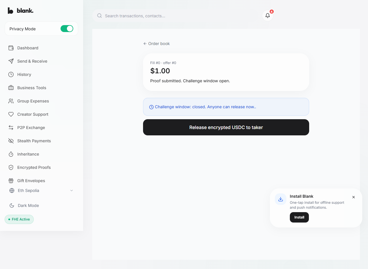368x269 pixels.
Task: Click the Send & Receive paper plane icon
Action: pyautogui.click(x=11, y=61)
